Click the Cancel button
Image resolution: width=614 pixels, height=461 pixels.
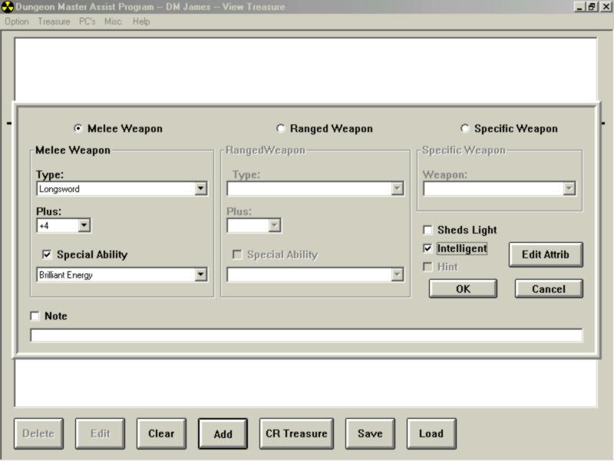coord(548,289)
